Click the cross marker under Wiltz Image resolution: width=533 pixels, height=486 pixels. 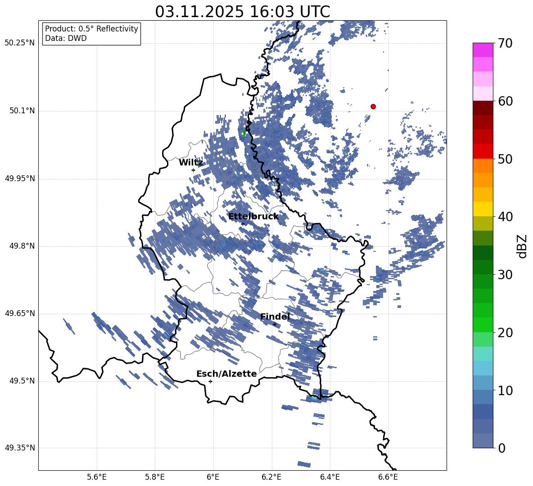(194, 170)
